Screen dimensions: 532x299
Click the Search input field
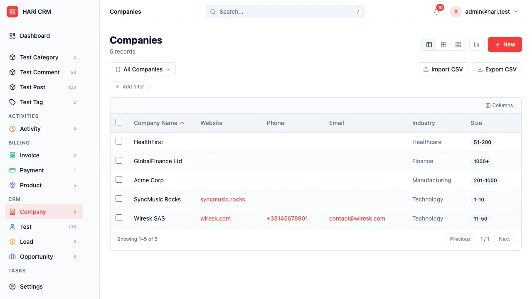[285, 12]
